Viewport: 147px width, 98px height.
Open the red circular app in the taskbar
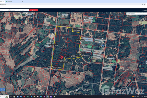(24, 97)
